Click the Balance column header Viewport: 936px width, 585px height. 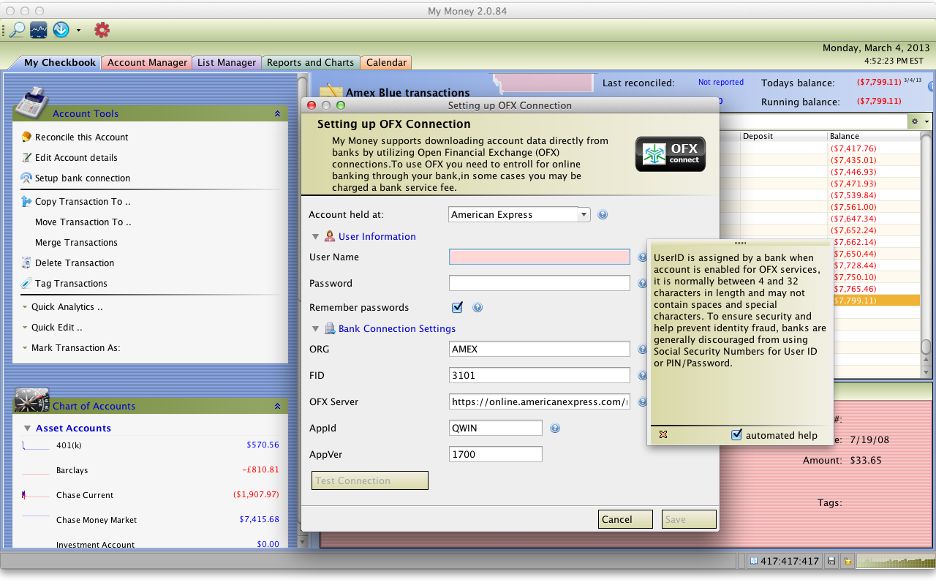873,136
